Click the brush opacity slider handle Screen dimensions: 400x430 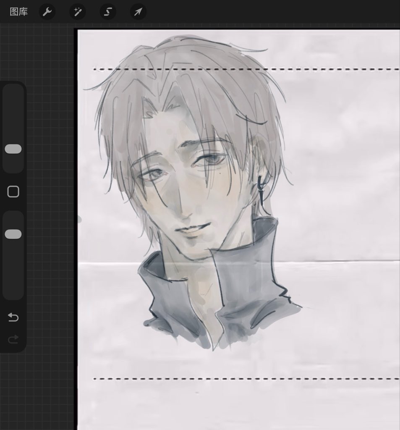coord(13,234)
